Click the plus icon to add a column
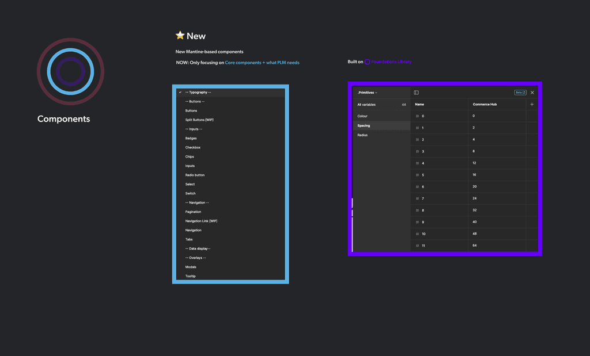The height and width of the screenshot is (356, 590). click(532, 105)
